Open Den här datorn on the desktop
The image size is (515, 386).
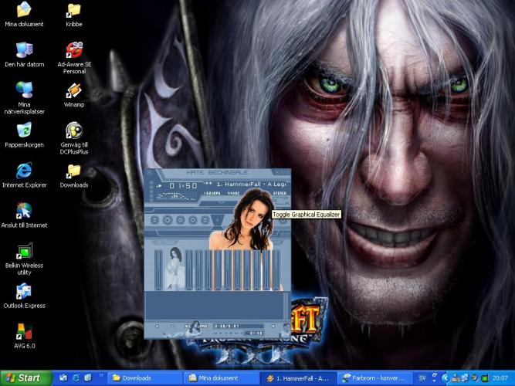pyautogui.click(x=24, y=51)
